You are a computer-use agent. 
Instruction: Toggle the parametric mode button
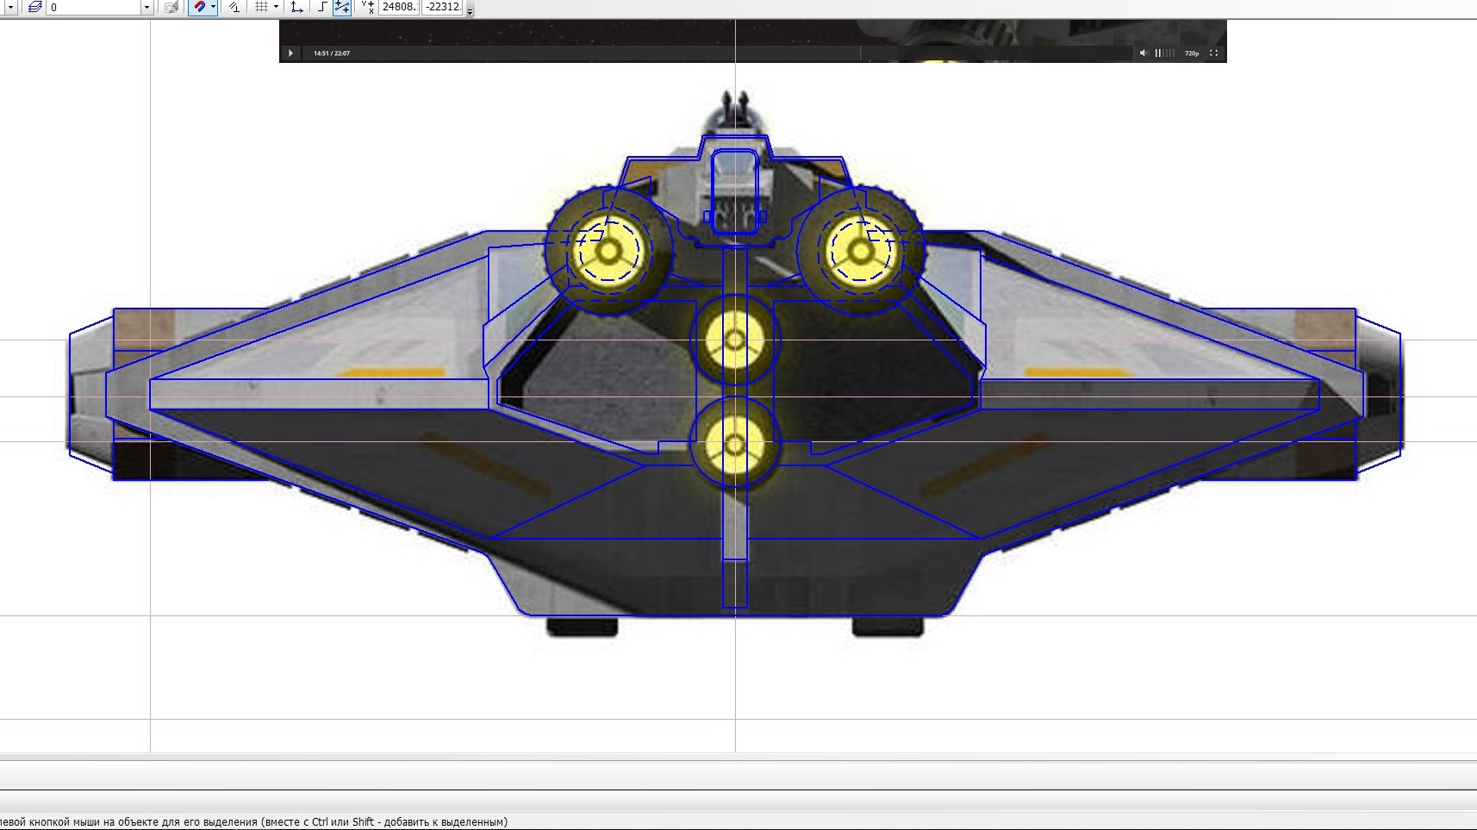coord(342,7)
